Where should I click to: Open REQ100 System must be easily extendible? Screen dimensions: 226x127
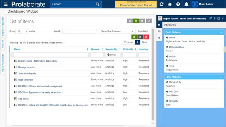39,92
